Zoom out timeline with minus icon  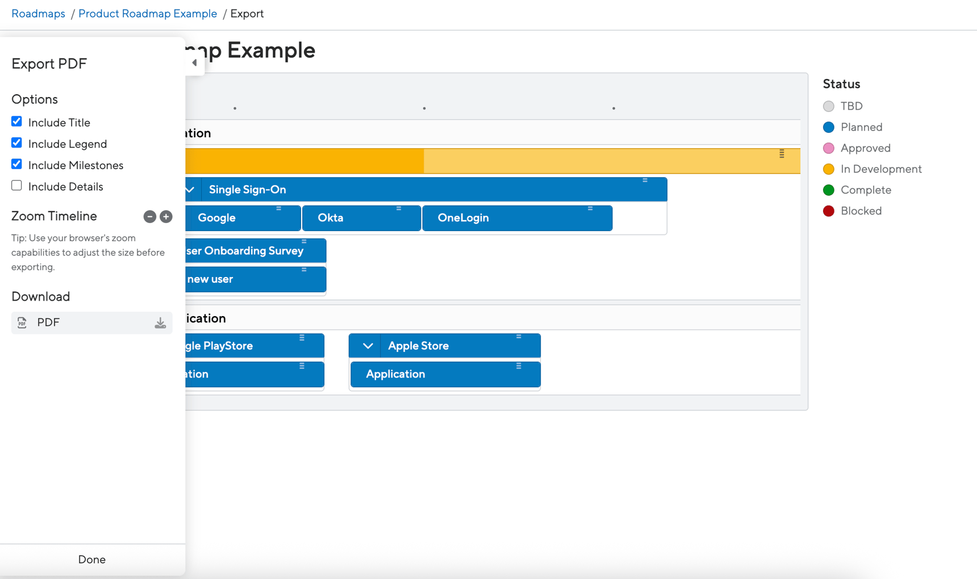(149, 216)
